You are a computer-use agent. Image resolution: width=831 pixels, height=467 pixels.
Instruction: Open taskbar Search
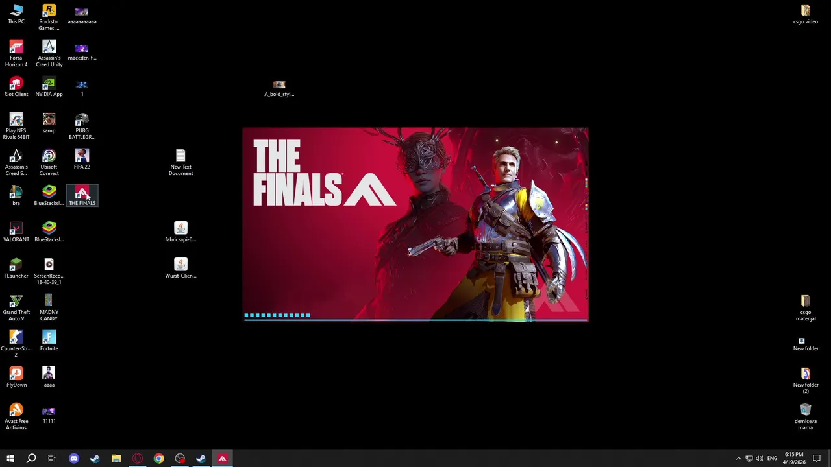(x=31, y=459)
